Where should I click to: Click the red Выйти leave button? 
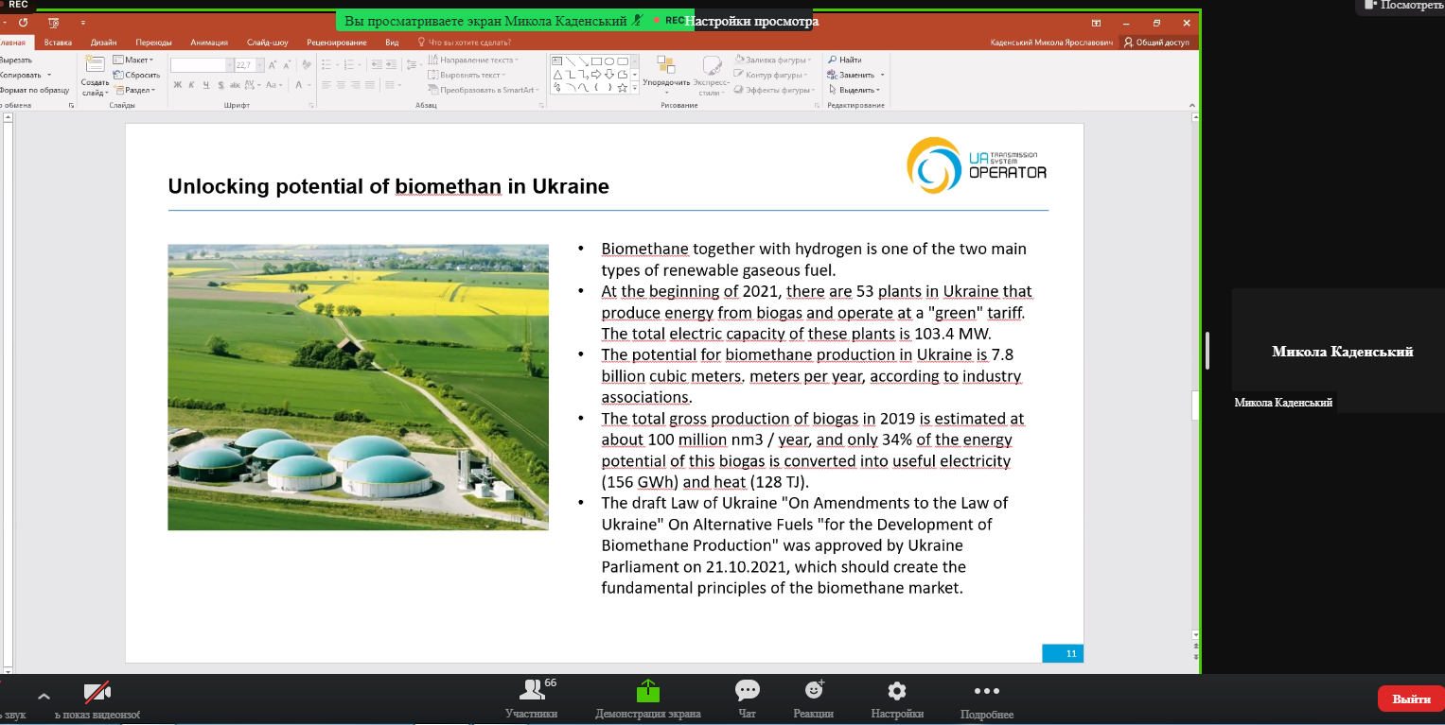pyautogui.click(x=1411, y=699)
